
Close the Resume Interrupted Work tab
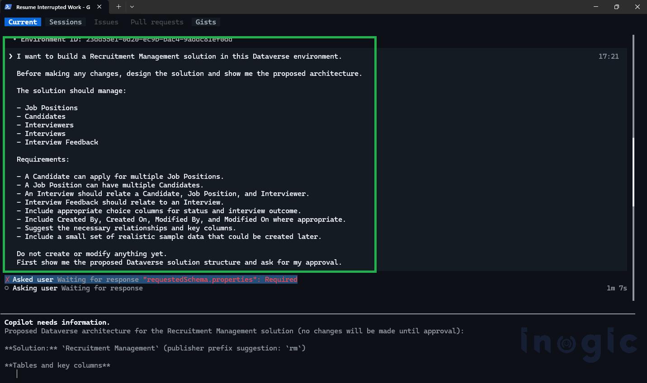99,7
